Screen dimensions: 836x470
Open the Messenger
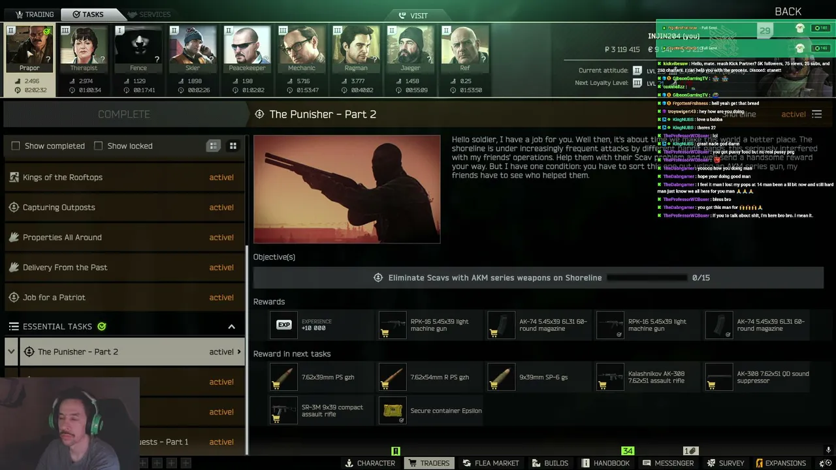click(668, 463)
